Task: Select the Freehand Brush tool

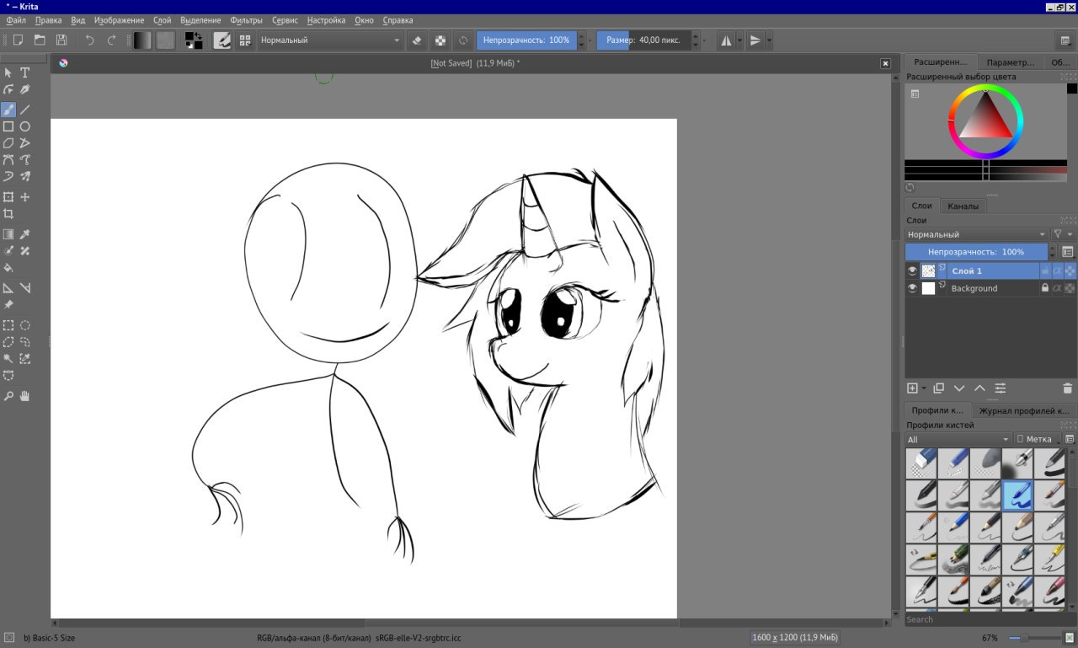Action: click(8, 110)
